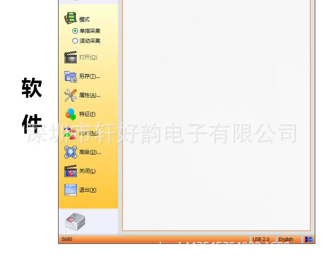Select the 比对(M) compare entry
Image resolution: width=323 pixels, height=259 pixels.
point(89,133)
